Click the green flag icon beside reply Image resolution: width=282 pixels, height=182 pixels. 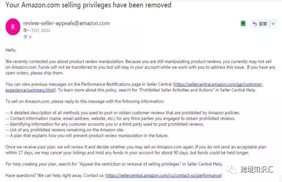tap(243, 24)
